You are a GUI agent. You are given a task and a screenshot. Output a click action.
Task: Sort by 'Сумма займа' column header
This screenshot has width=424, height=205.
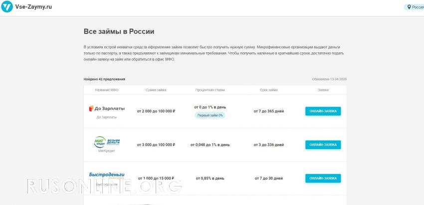[x=156, y=90]
